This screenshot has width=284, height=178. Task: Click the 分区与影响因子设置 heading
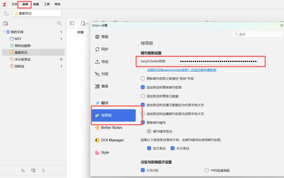156,162
